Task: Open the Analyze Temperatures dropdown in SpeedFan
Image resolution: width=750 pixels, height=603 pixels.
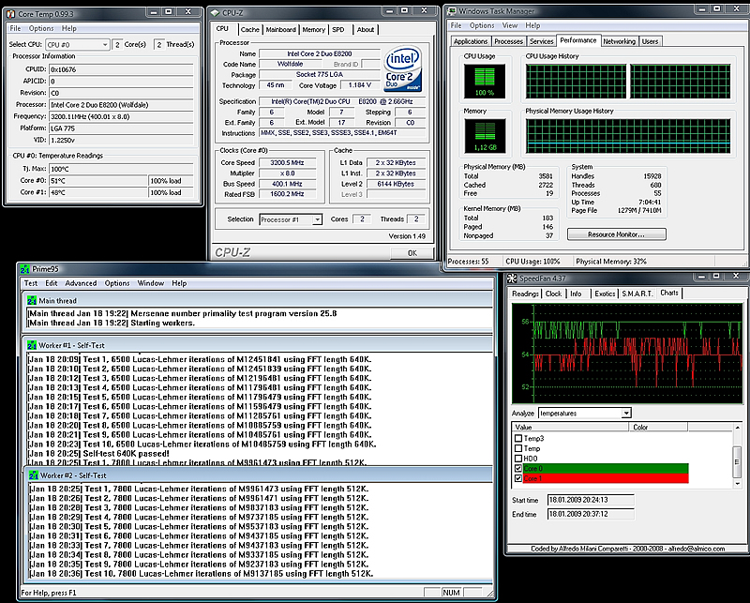Action: click(x=584, y=413)
